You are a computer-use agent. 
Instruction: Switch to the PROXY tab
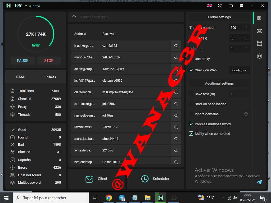point(51,77)
